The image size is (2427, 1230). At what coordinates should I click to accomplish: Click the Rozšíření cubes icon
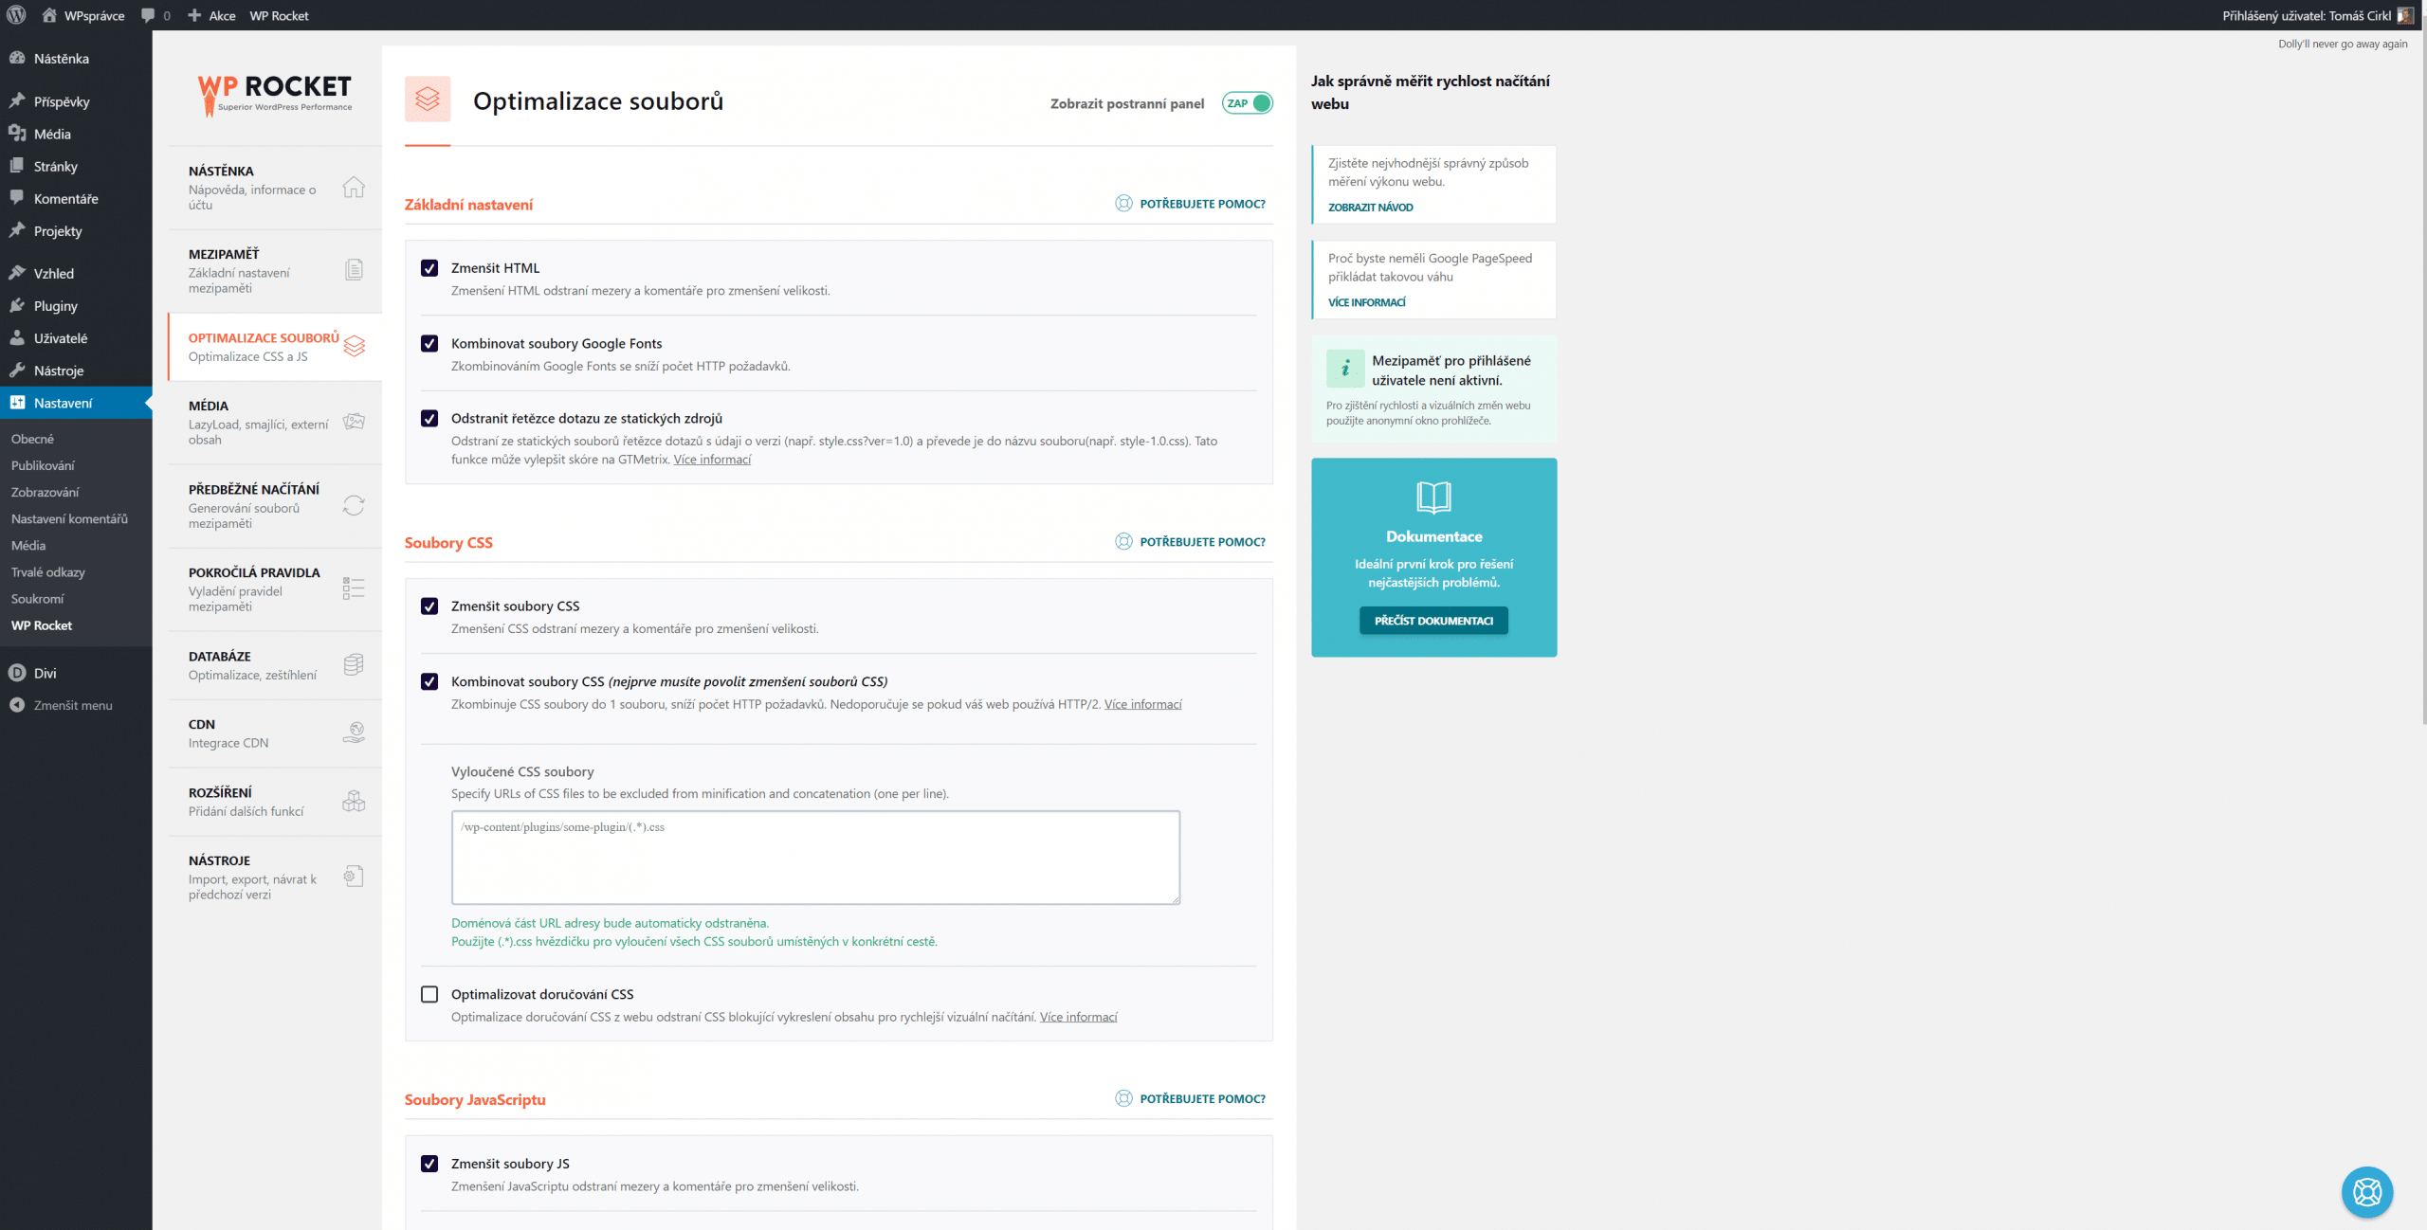[x=354, y=801]
